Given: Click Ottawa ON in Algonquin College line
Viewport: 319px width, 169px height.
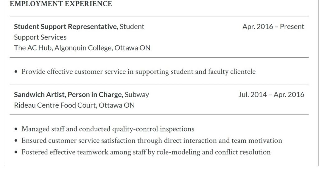Looking at the screenshot, I should point(132,48).
